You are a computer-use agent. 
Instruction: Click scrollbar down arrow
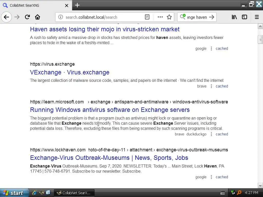260,186
